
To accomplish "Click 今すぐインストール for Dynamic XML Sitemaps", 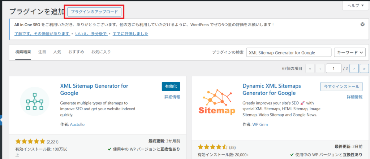I will pos(341,87).
